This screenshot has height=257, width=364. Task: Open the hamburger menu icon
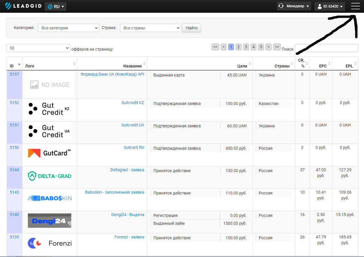tap(355, 6)
